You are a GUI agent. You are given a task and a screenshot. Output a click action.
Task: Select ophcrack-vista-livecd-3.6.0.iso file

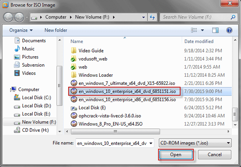click(x=106, y=116)
